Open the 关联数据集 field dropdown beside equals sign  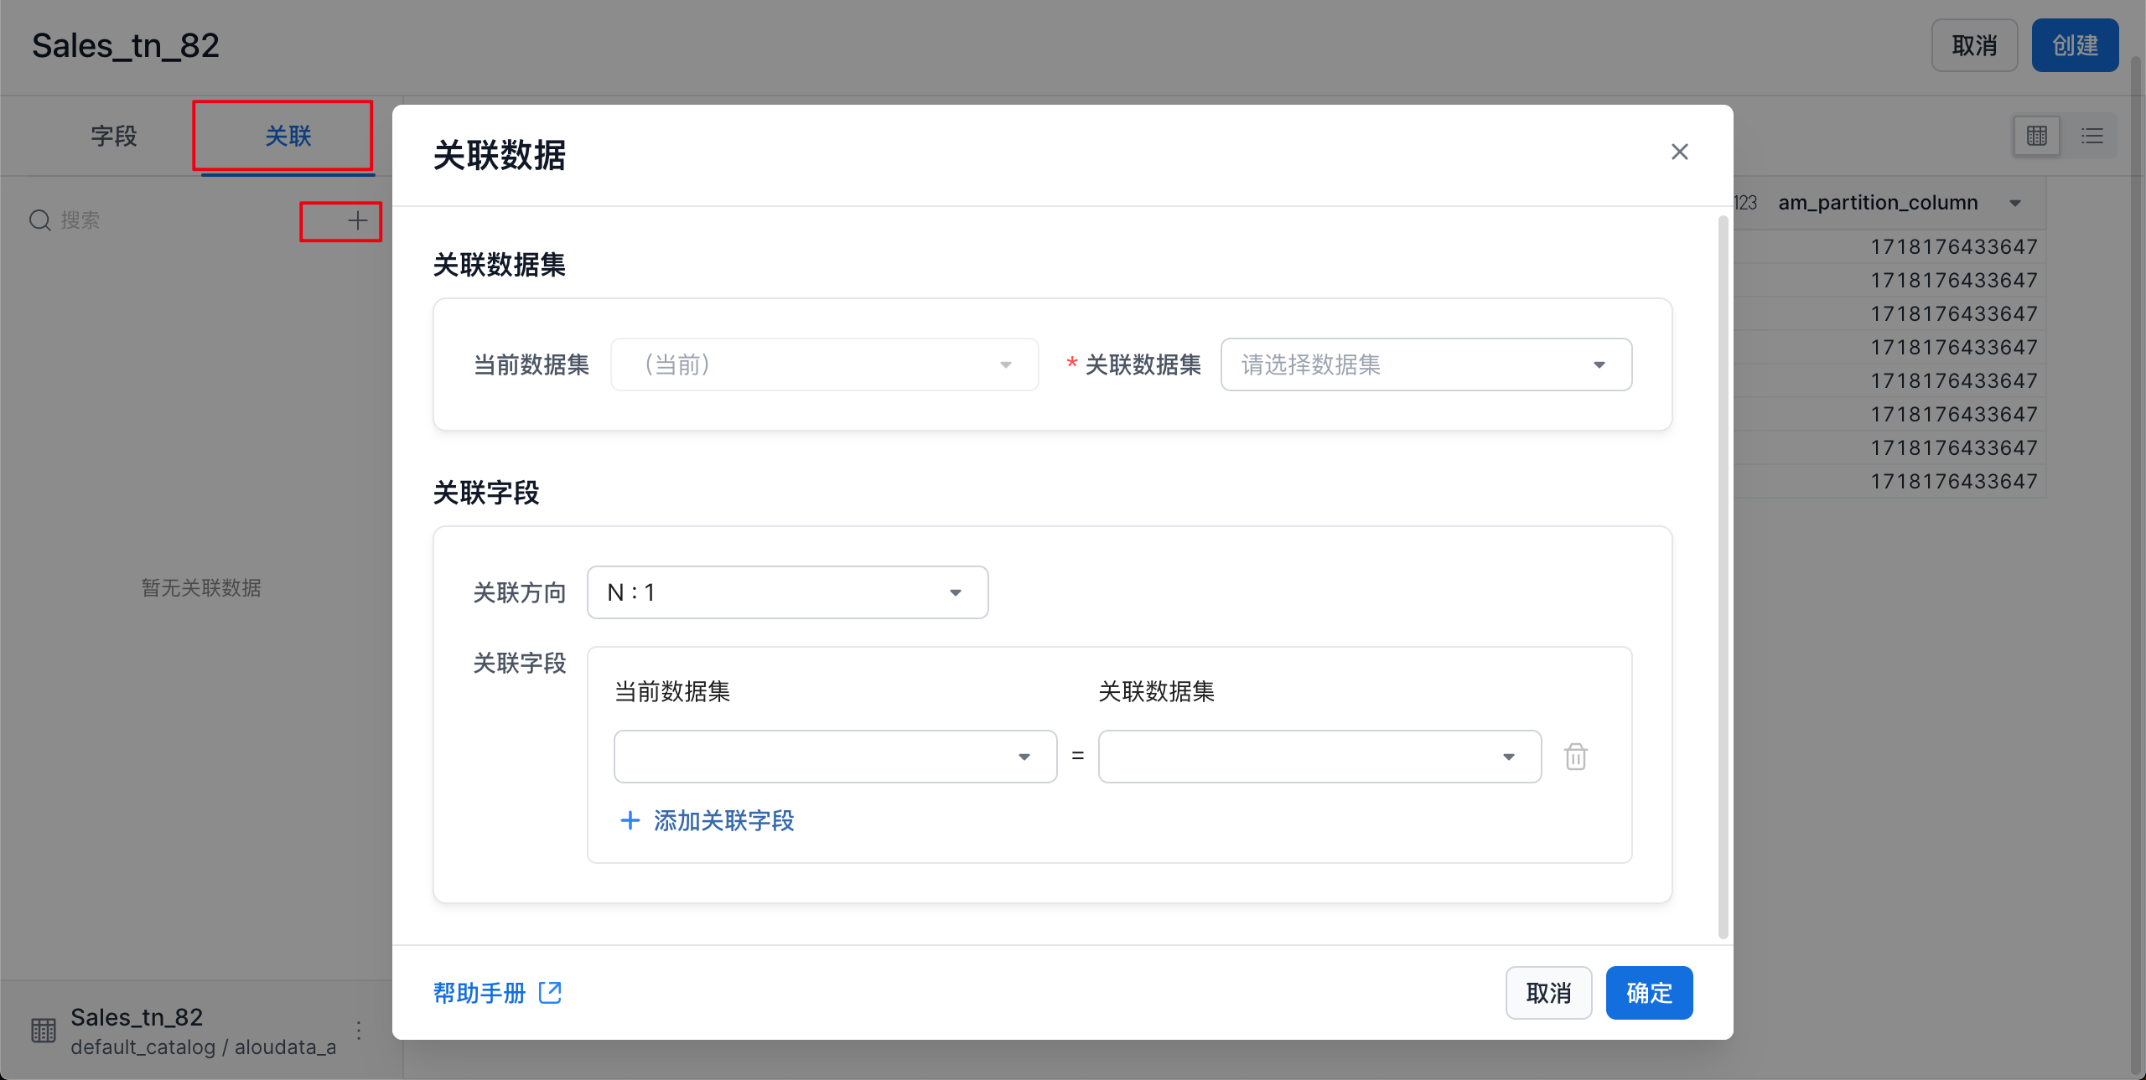1319,757
